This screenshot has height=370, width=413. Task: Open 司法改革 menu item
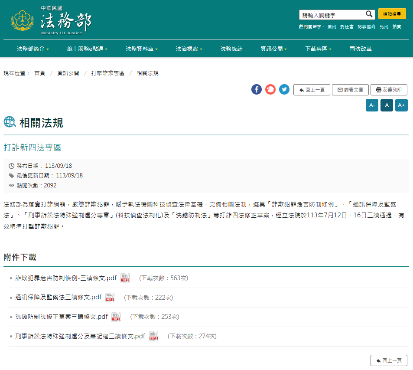(x=361, y=49)
